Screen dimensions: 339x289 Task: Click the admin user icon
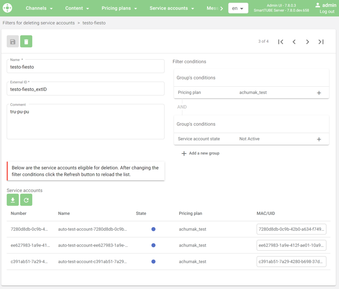click(318, 5)
